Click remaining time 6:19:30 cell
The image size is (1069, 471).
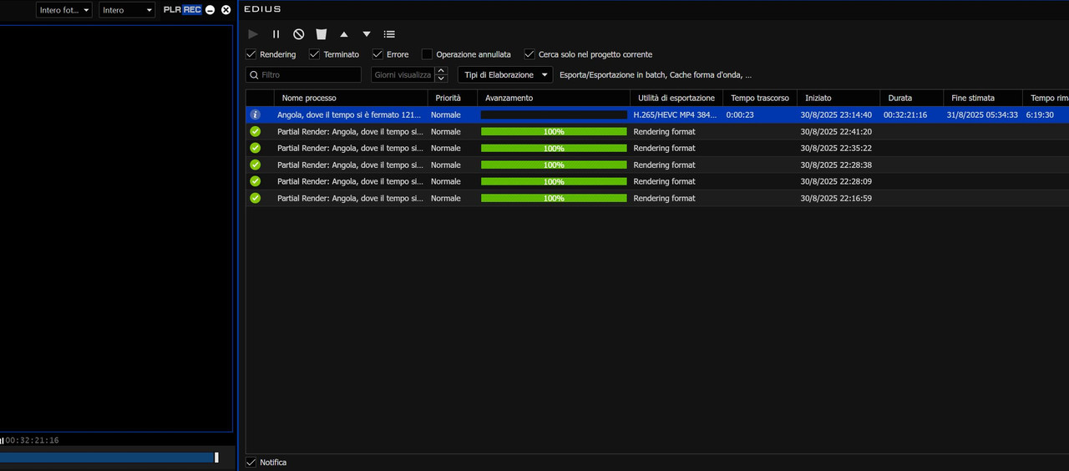[x=1040, y=114]
